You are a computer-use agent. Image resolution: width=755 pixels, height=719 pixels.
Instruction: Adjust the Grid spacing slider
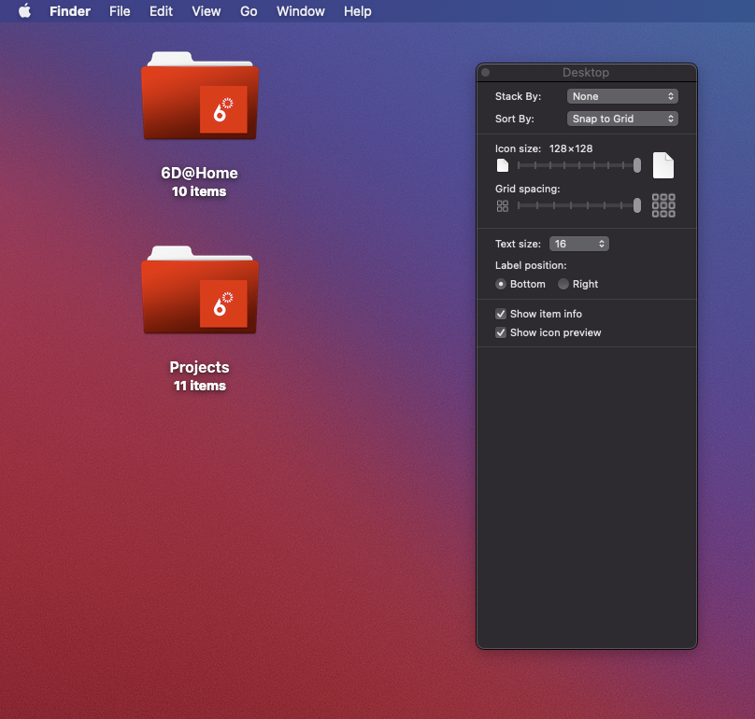click(578, 205)
